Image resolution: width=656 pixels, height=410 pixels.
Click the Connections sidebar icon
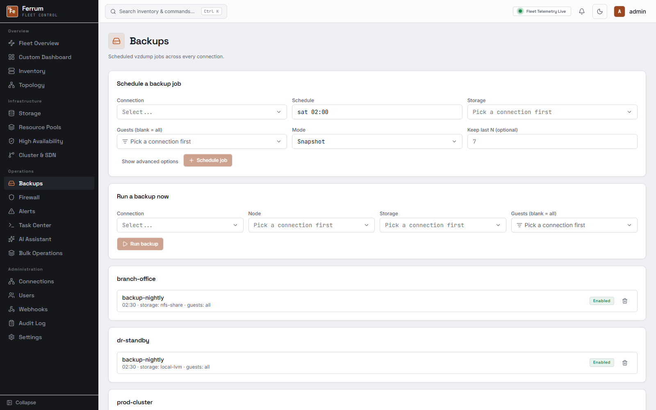11,281
